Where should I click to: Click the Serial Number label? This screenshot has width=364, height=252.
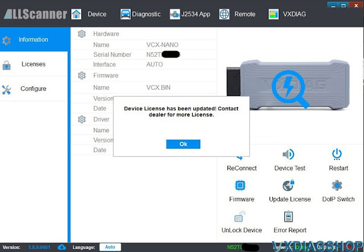point(112,54)
